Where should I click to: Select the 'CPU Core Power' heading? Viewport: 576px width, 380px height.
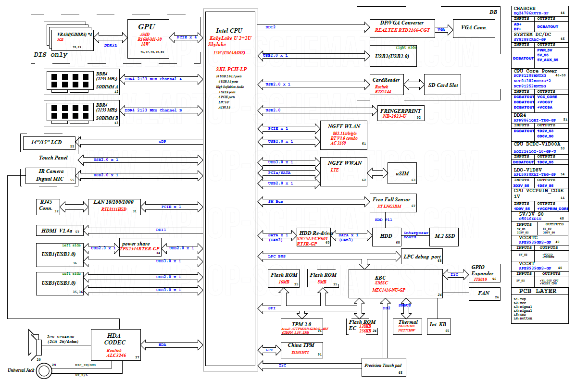[535, 71]
